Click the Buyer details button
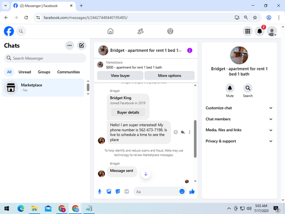This screenshot has width=285, height=214. [x=128, y=112]
